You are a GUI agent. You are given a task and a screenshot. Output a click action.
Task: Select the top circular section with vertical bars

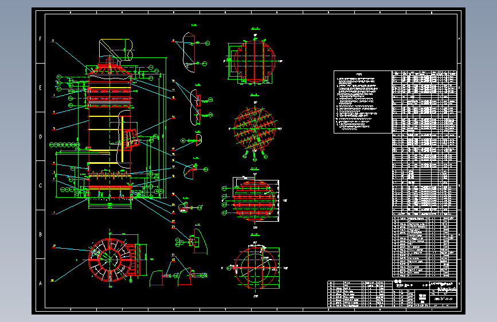point(254,61)
